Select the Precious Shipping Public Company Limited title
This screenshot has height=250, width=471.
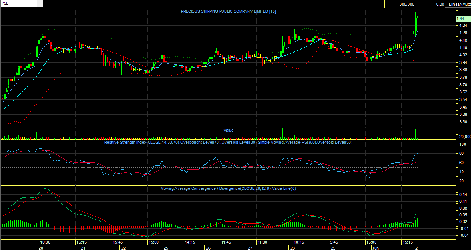coord(228,11)
